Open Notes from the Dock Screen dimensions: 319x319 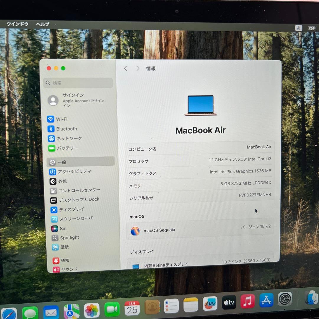191,305
